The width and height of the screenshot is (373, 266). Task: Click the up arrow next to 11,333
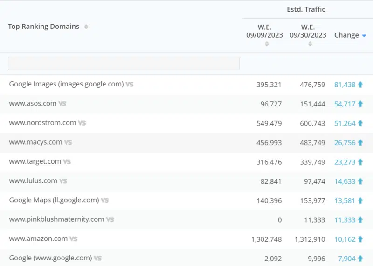click(360, 220)
